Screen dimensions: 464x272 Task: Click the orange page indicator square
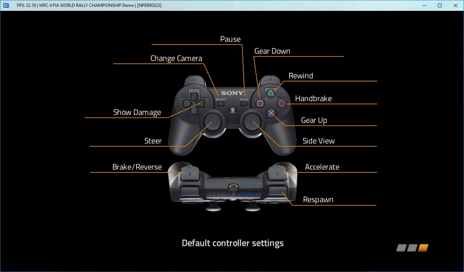(423, 248)
